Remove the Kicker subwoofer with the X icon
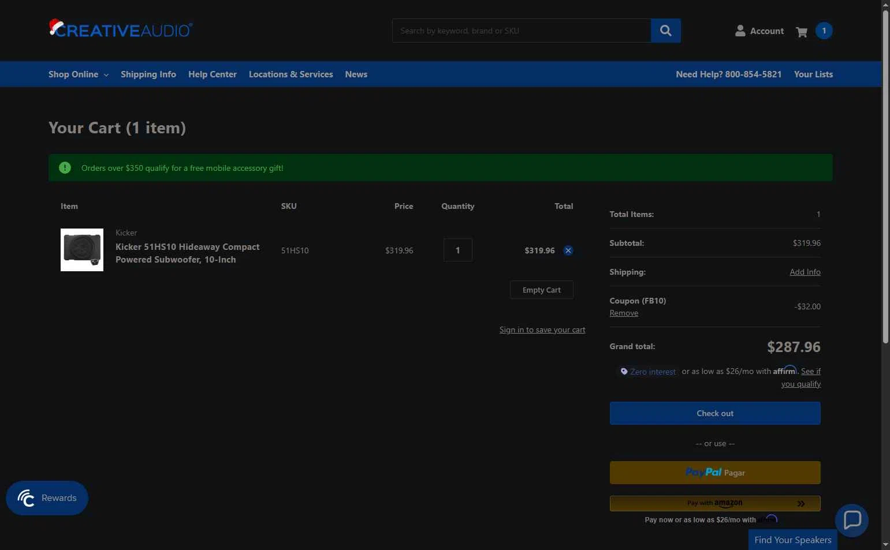The width and height of the screenshot is (890, 550). (568, 250)
